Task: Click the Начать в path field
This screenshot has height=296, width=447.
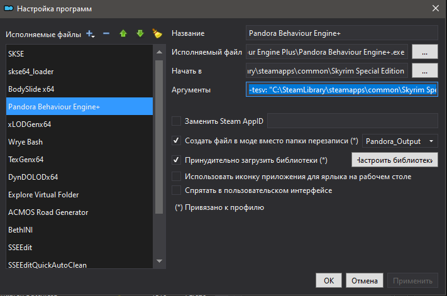Action: (327, 70)
